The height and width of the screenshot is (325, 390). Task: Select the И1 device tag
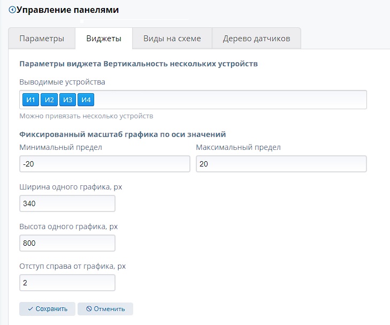click(x=31, y=100)
